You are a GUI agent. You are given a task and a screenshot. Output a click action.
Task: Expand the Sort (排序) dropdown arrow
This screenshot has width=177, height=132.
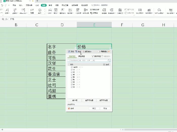click(x=9, y=13)
